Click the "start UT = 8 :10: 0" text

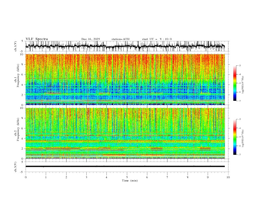(157, 39)
